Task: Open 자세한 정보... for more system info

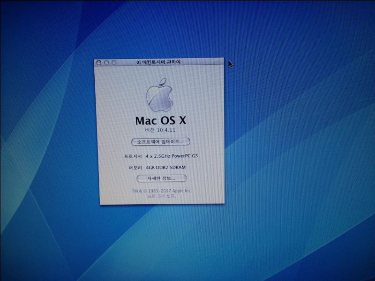Action: pyautogui.click(x=161, y=178)
